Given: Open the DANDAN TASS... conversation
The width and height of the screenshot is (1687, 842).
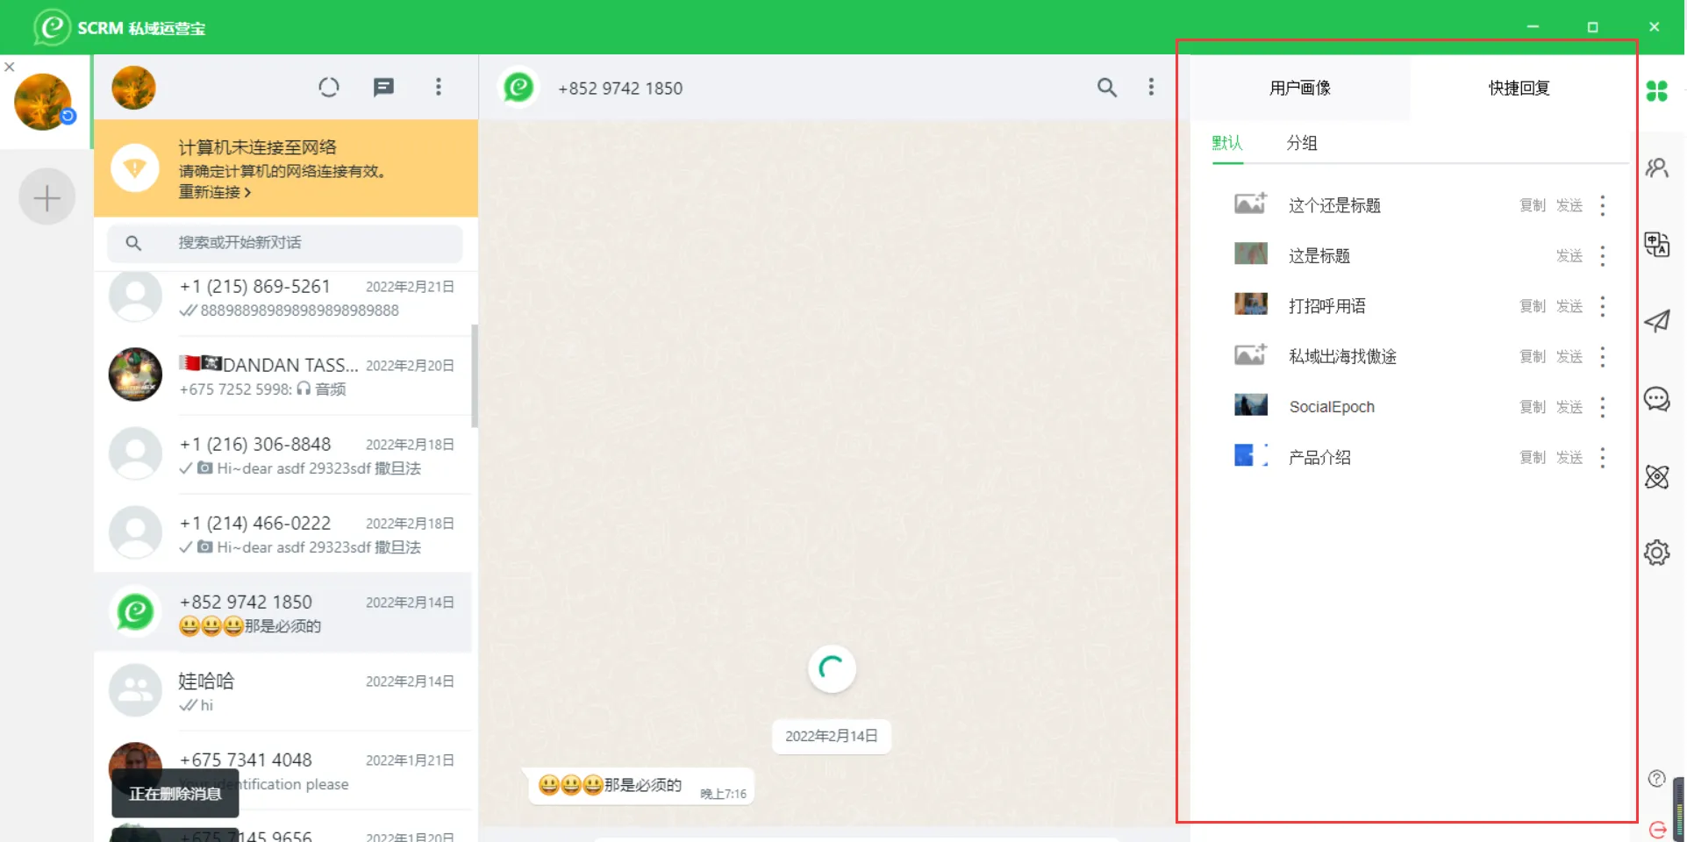Looking at the screenshot, I should [282, 375].
